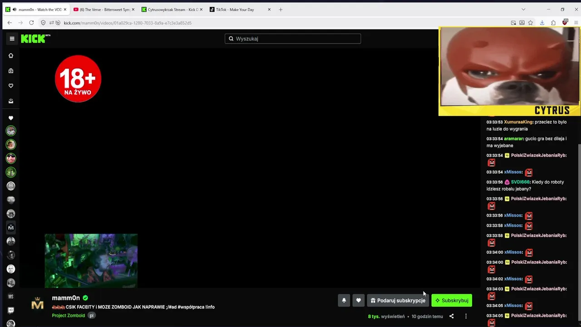
Task: Click the red emote in xMissos 03:33:58 message
Action: pyautogui.click(x=529, y=226)
